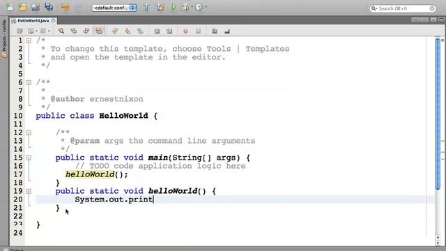Image resolution: width=446 pixels, height=251 pixels.
Task: Open the search magnifier options dropdown
Action: (374, 8)
